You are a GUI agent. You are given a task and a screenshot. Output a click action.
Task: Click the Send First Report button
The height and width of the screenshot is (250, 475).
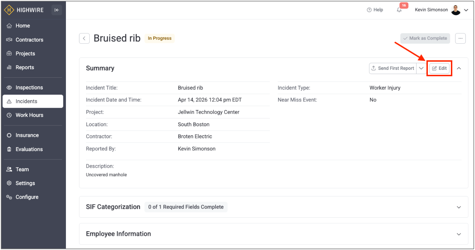[393, 68]
